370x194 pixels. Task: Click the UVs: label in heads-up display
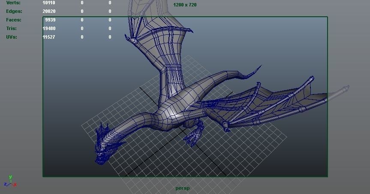click(12, 37)
